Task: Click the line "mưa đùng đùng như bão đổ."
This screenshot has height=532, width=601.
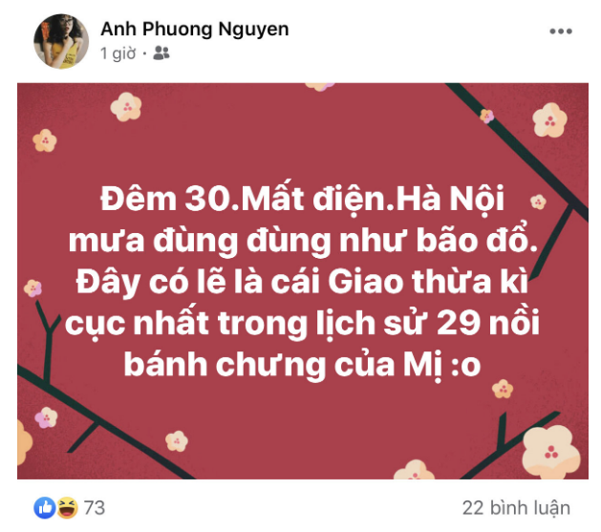Action: point(303,240)
